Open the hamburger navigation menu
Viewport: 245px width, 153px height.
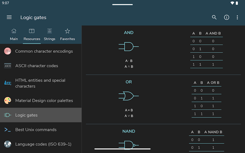coord(9,17)
